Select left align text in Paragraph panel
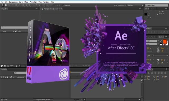Image resolution: width=169 pixels, height=101 pixels. click(145, 73)
